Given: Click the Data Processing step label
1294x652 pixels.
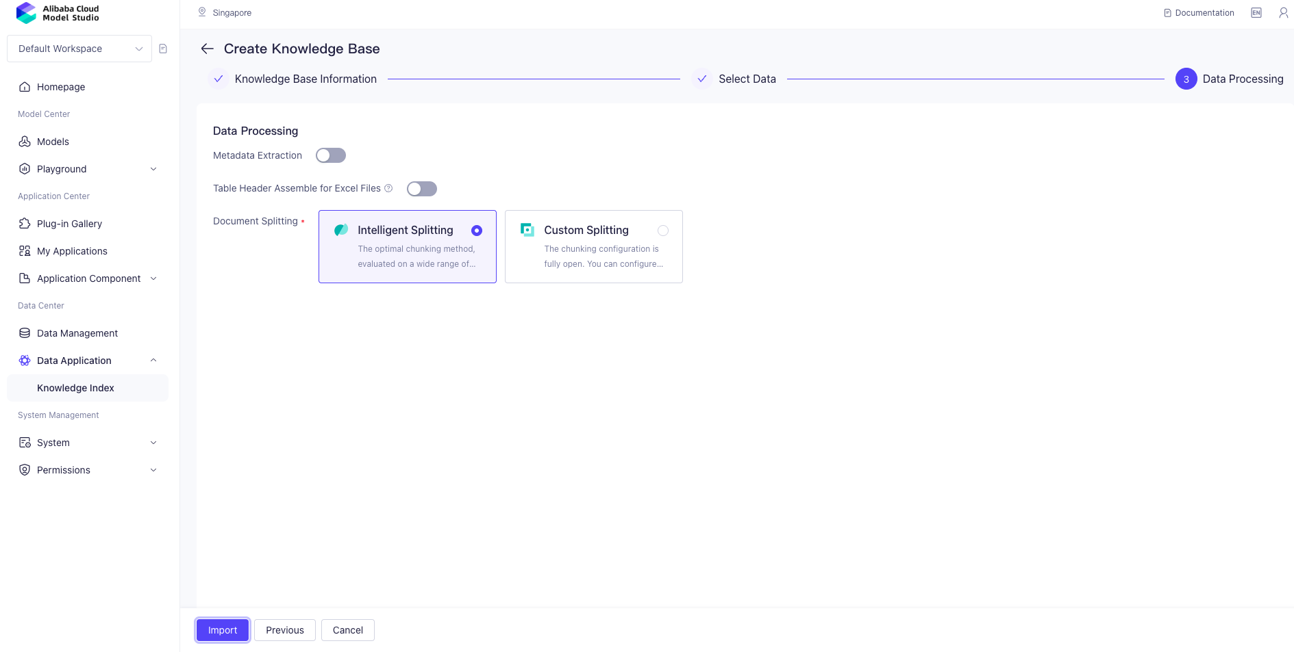Looking at the screenshot, I should pos(1243,79).
